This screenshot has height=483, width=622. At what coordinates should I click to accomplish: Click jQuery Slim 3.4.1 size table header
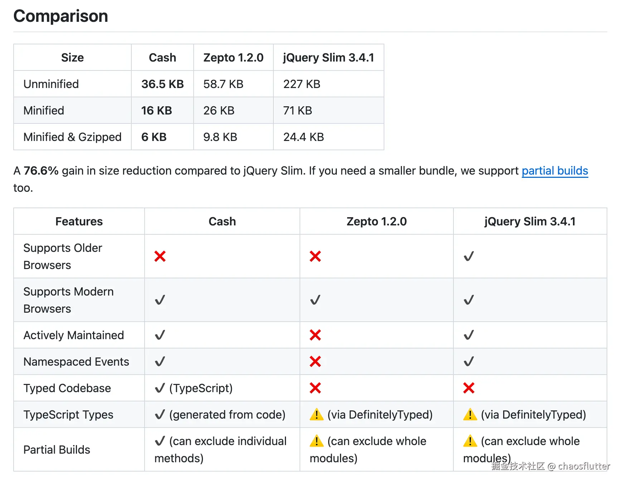pos(328,58)
